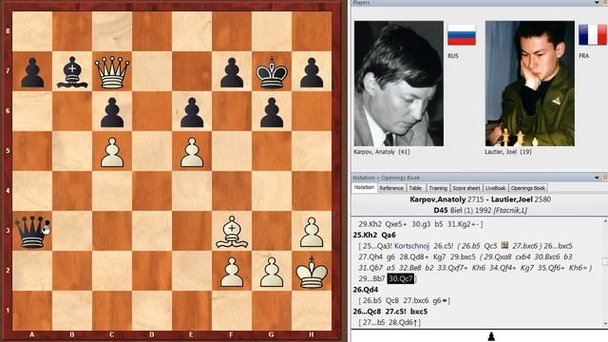The height and width of the screenshot is (342, 608).
Task: Select the black pawn on c6
Action: tap(112, 112)
